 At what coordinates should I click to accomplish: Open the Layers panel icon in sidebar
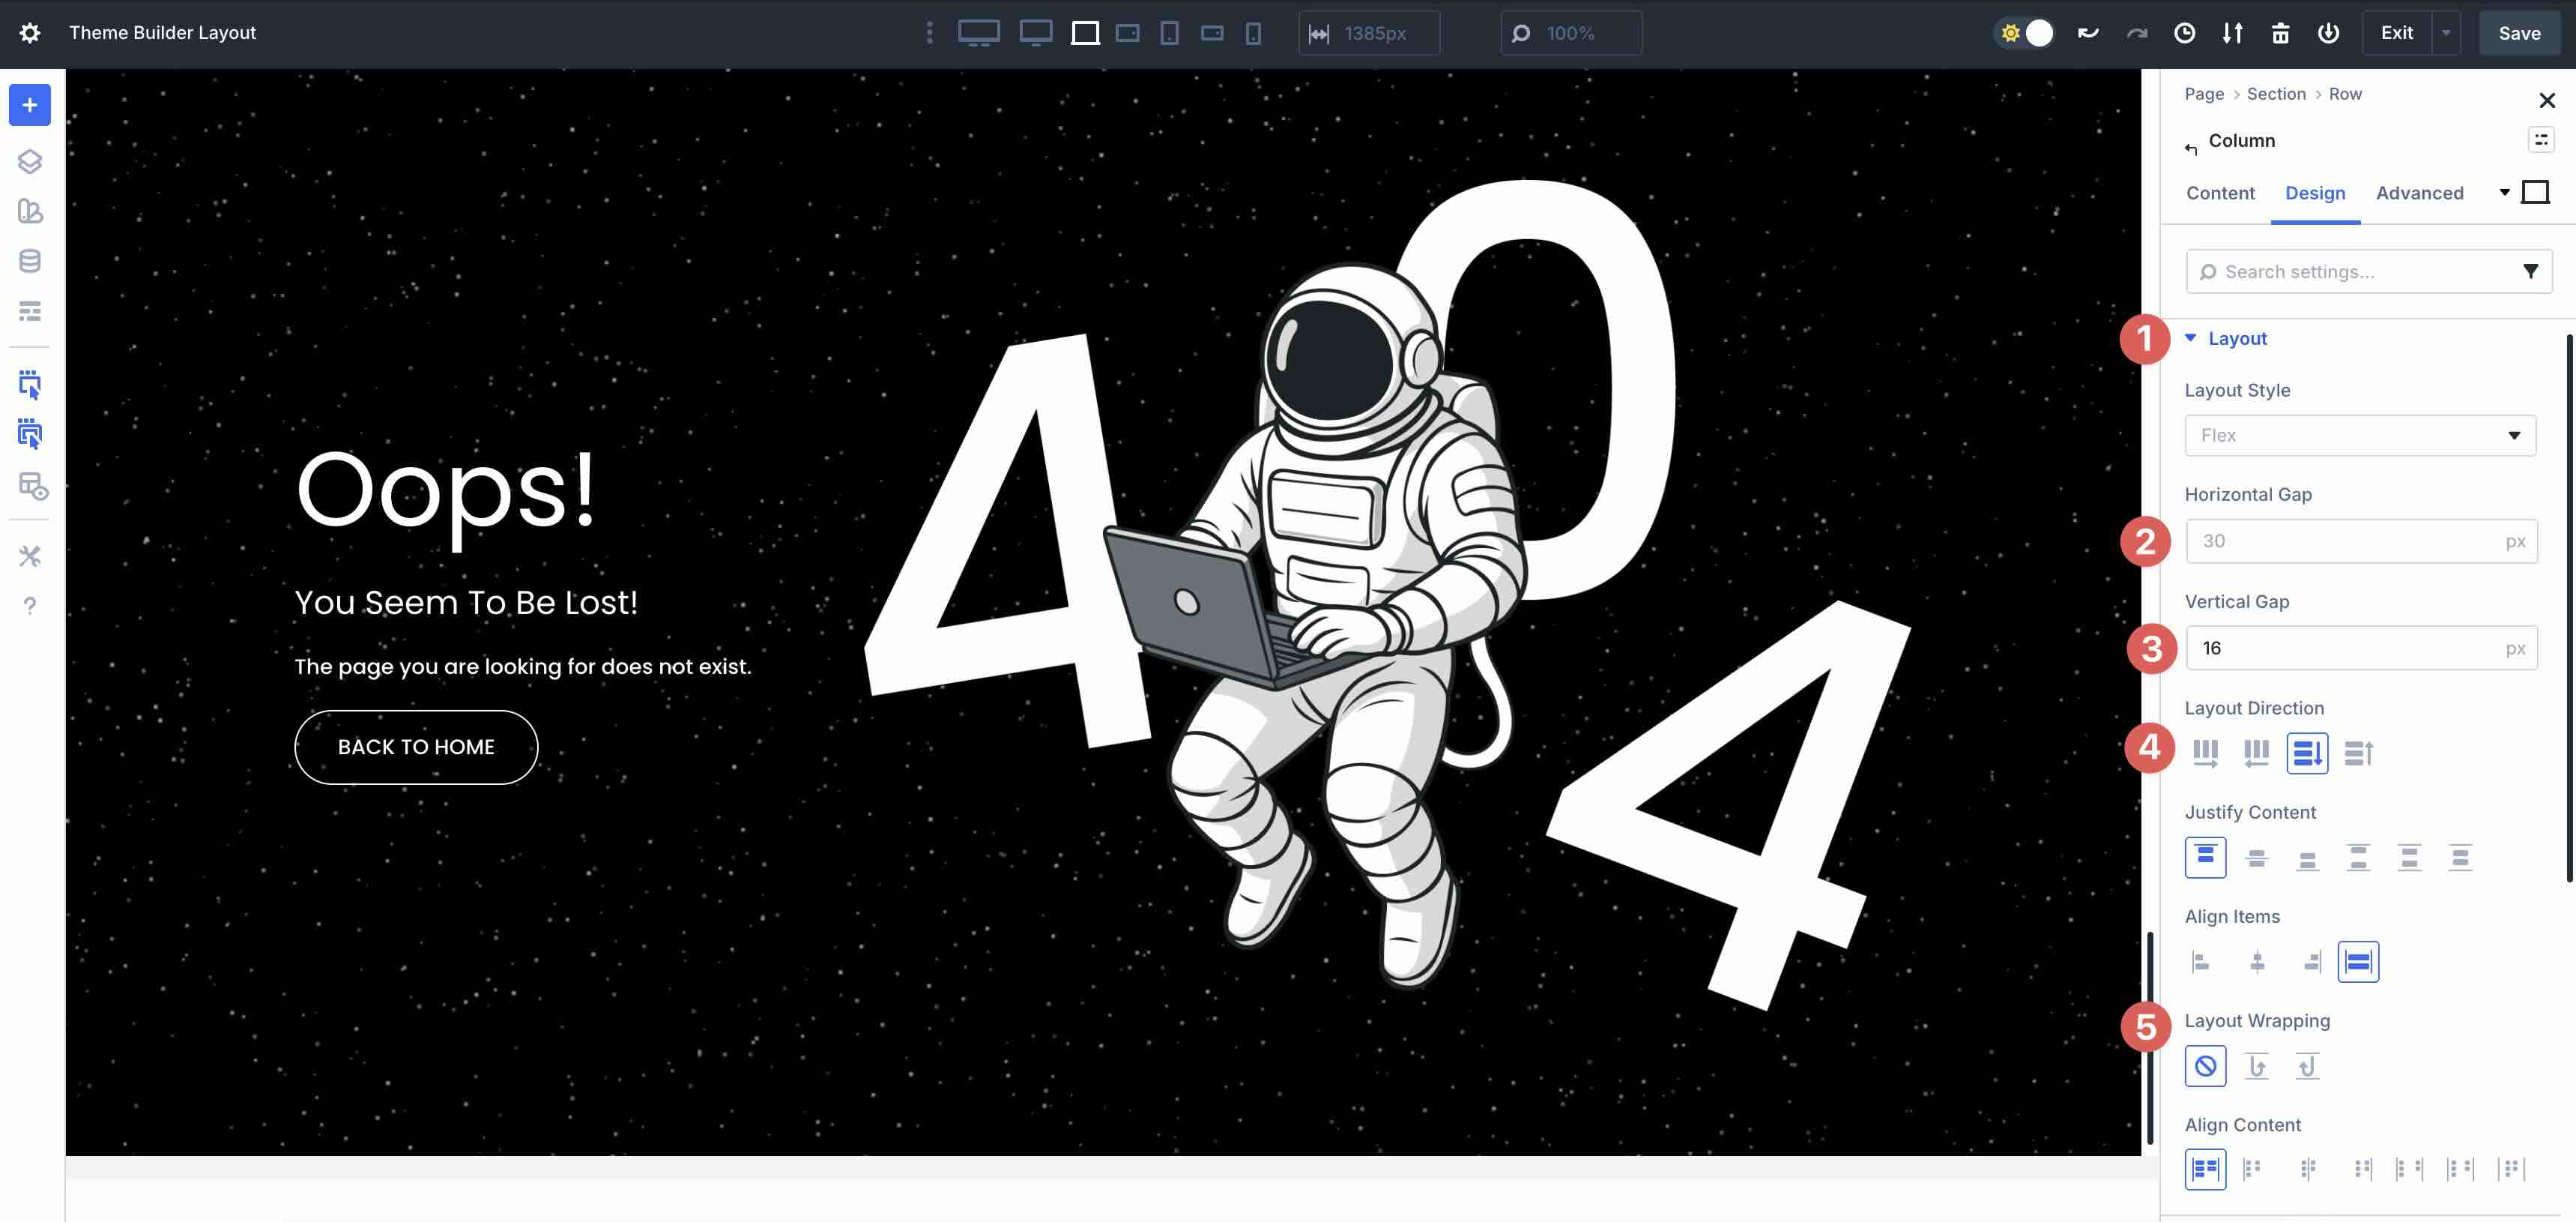(30, 161)
